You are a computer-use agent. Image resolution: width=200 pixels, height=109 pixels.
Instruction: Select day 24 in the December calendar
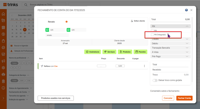tap(25, 33)
